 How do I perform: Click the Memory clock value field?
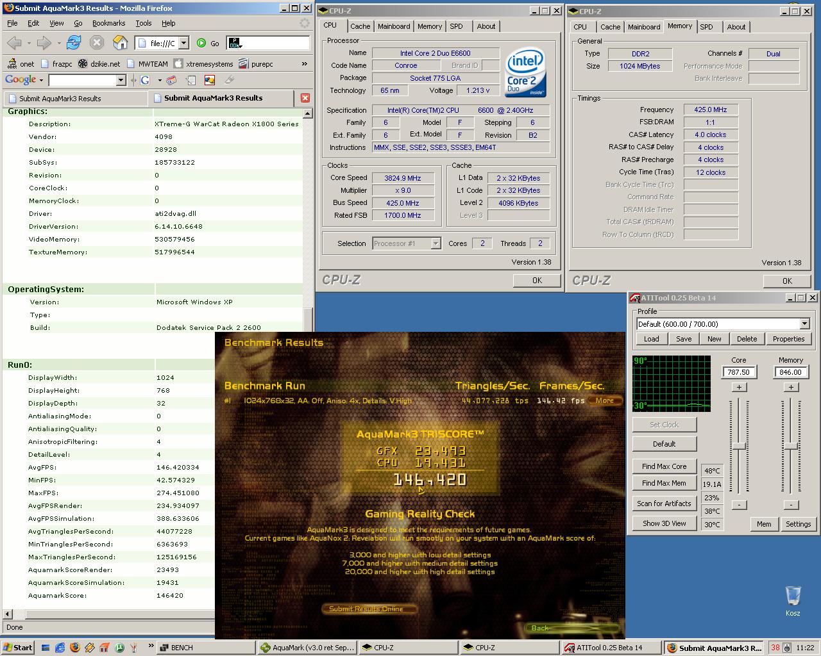(791, 372)
